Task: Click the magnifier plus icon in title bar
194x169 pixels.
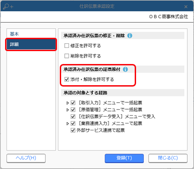Action: 8,6
